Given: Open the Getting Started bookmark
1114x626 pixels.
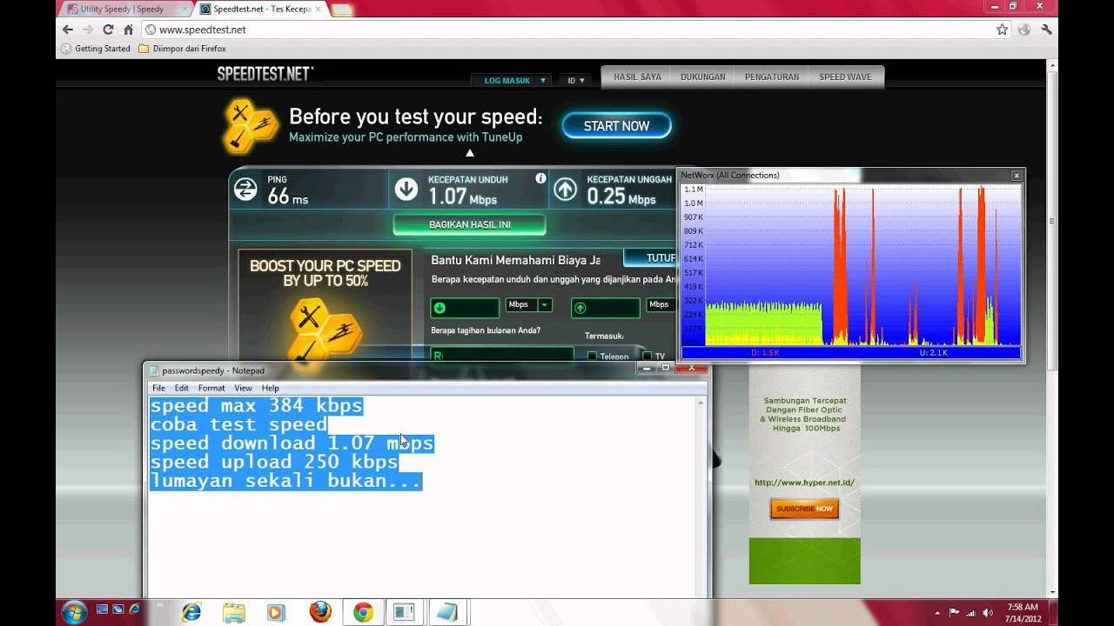Looking at the screenshot, I should click(96, 49).
